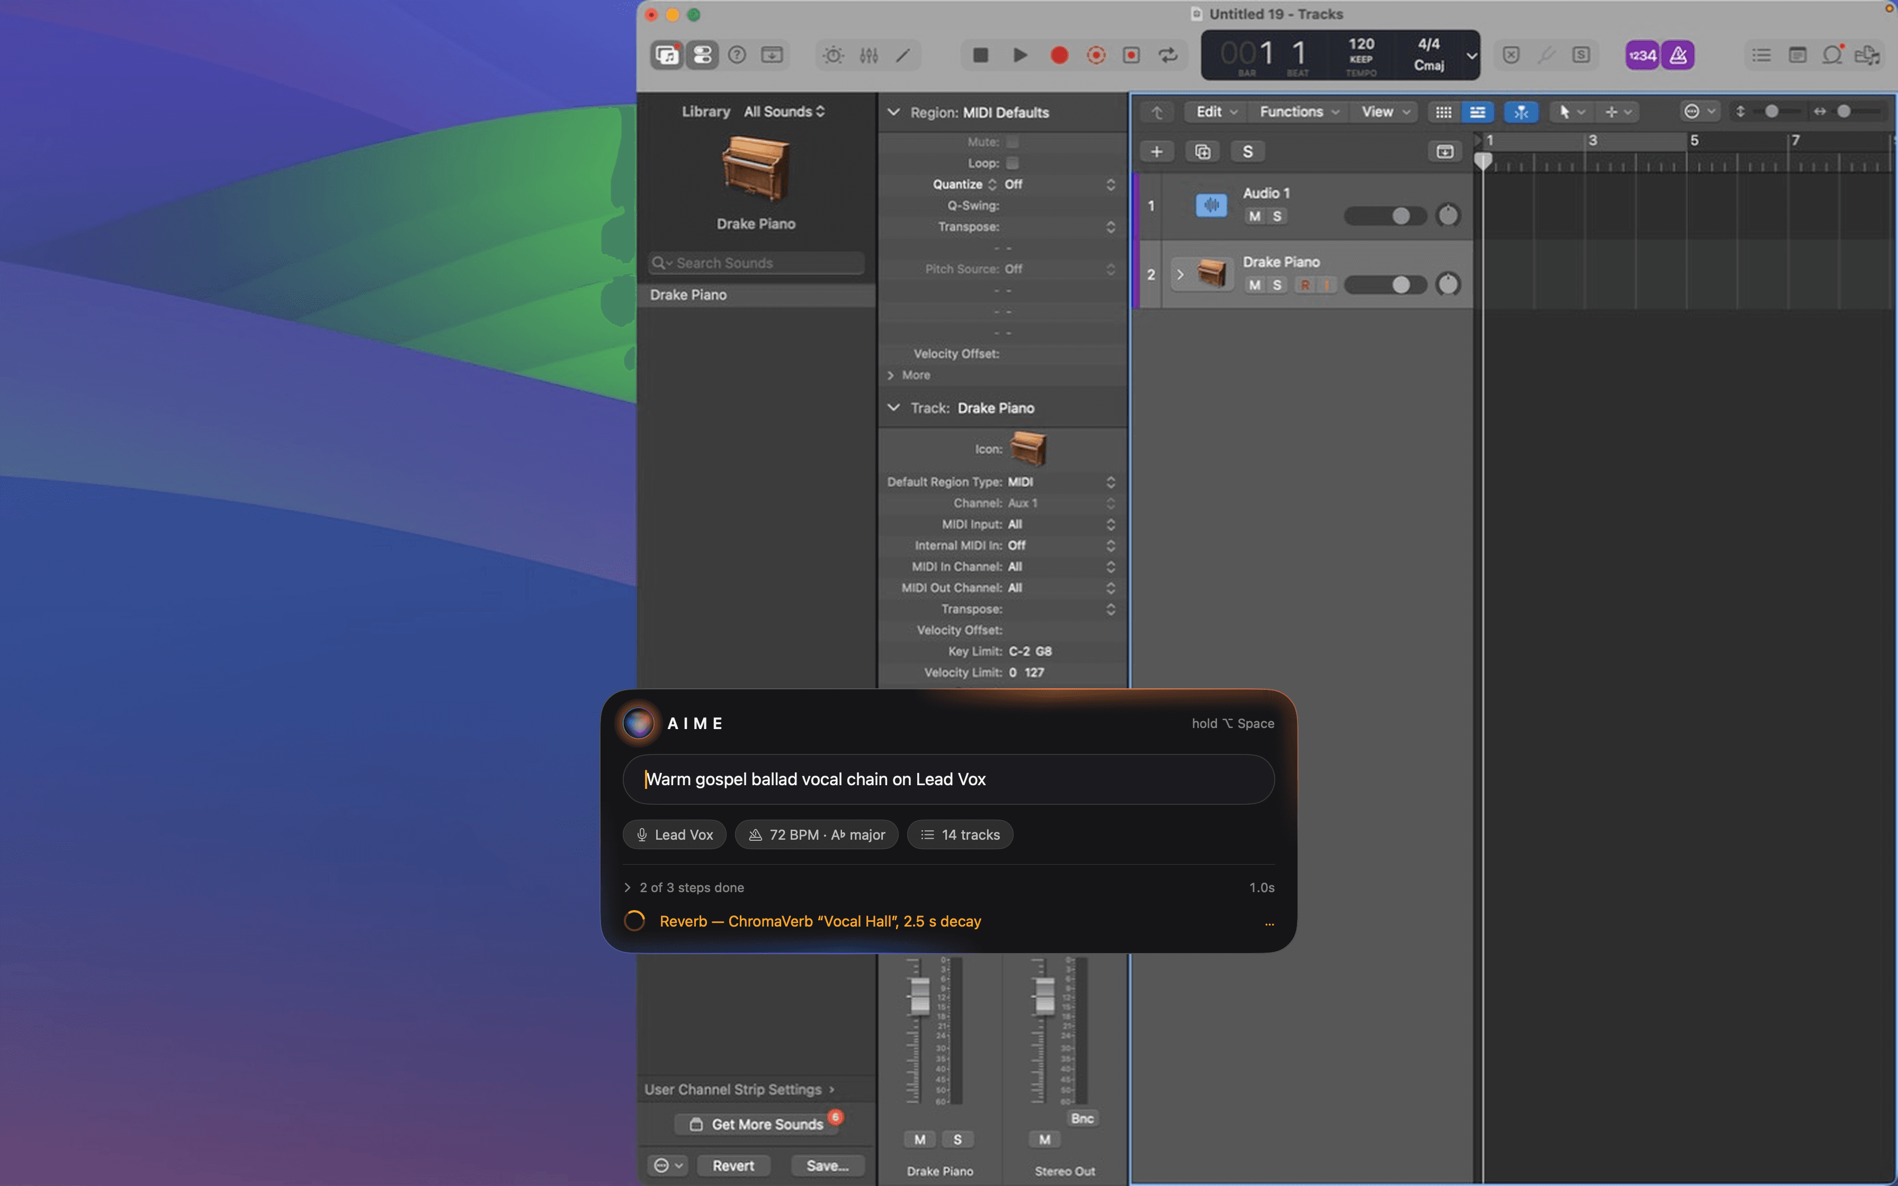Image resolution: width=1898 pixels, height=1186 pixels.
Task: Click the Play transport button
Action: (x=1019, y=55)
